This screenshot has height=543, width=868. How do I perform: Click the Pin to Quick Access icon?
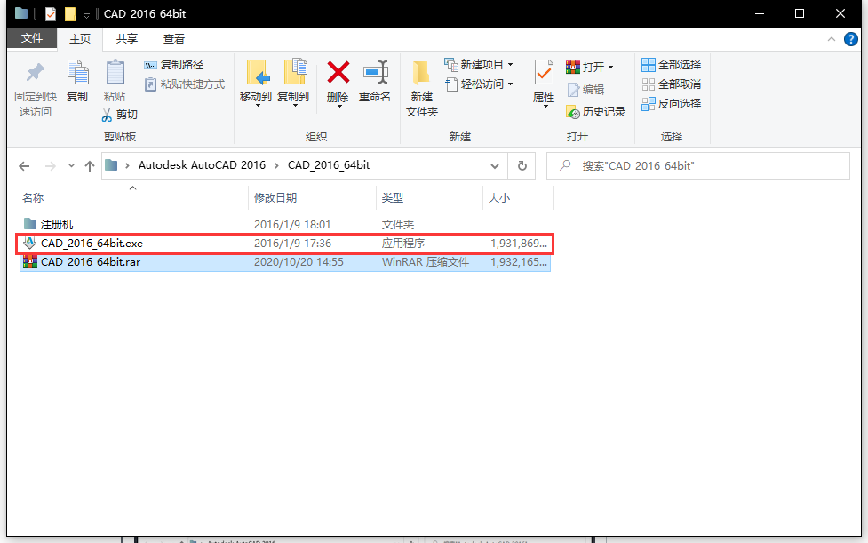click(35, 74)
